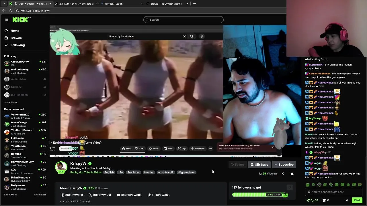This screenshot has width=367, height=206.
Task: Click the green Chat send button
Action: pos(357,200)
